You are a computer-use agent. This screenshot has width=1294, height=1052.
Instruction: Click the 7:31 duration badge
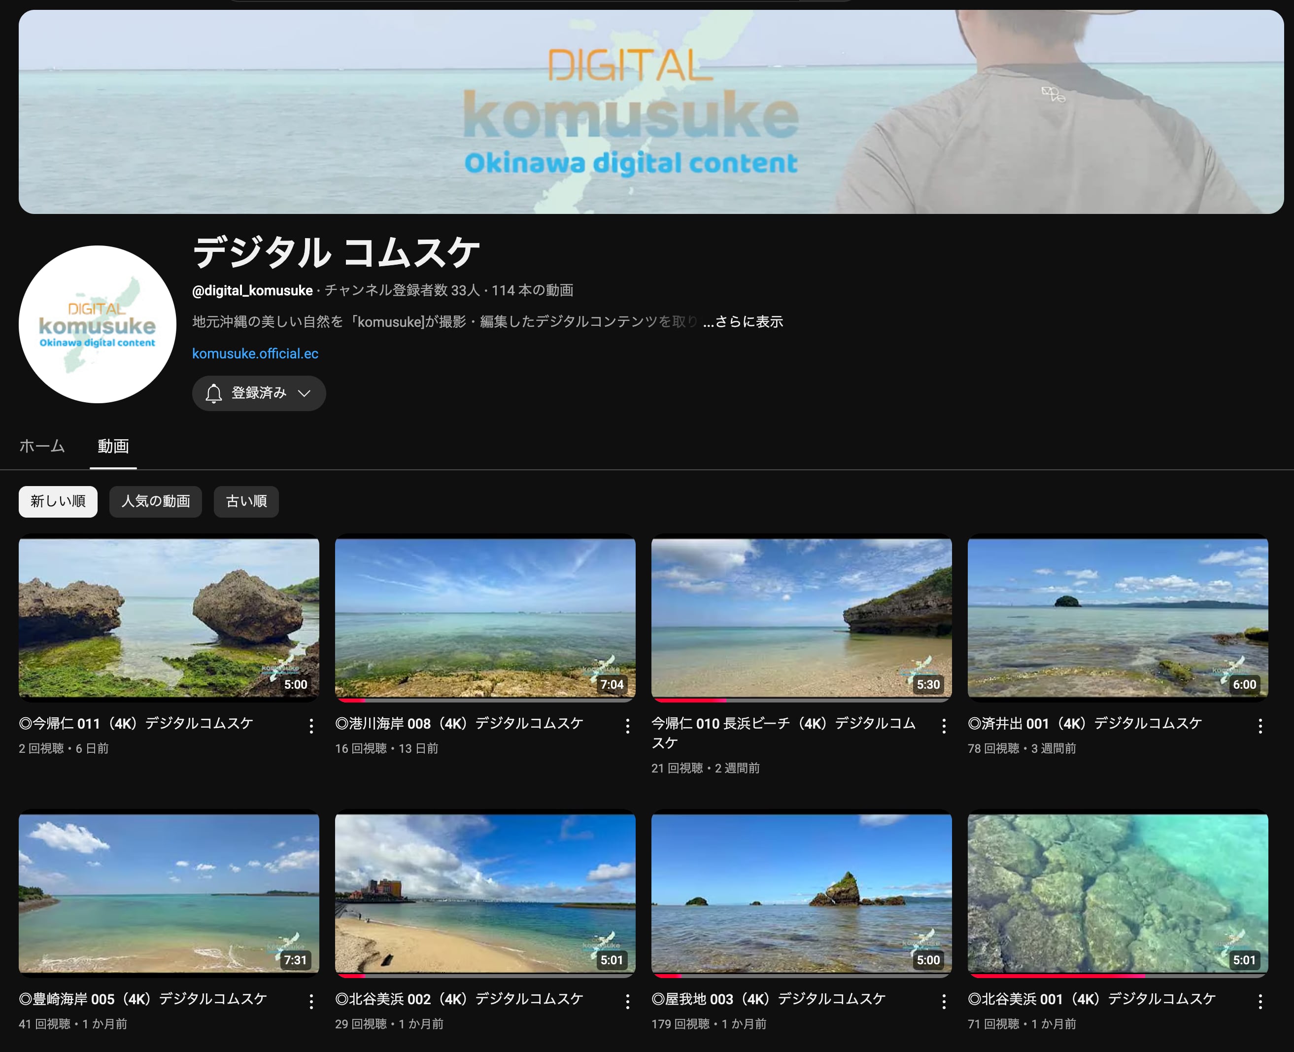tap(296, 960)
